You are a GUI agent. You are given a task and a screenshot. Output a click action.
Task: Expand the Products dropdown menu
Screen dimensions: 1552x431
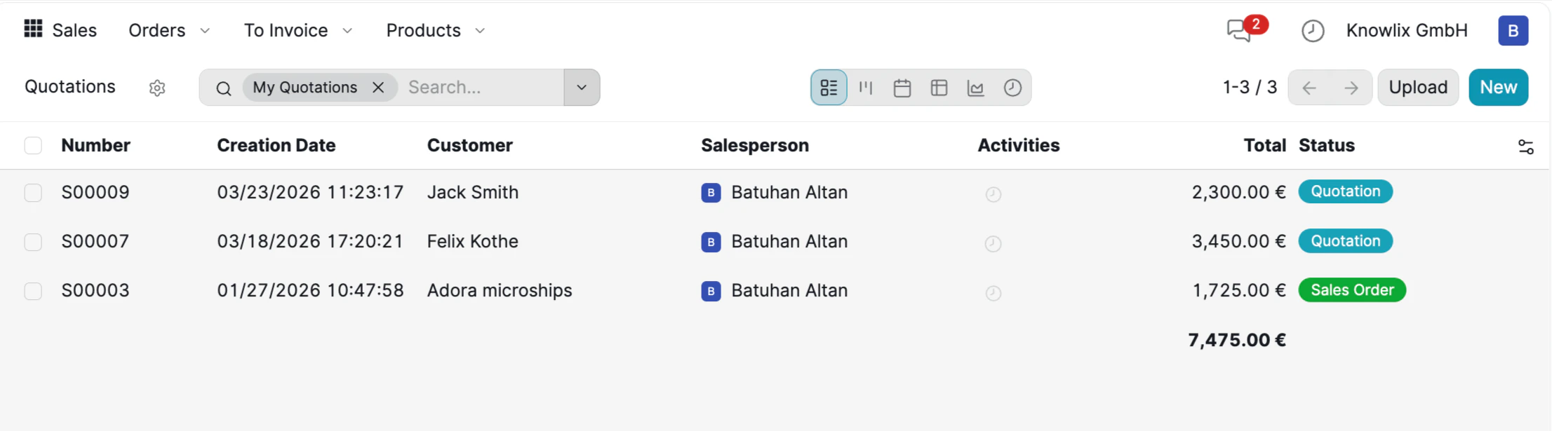pos(435,30)
